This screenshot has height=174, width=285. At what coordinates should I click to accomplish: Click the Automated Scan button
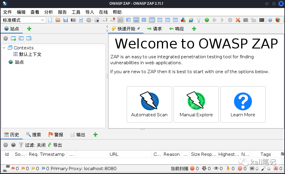click(x=149, y=104)
